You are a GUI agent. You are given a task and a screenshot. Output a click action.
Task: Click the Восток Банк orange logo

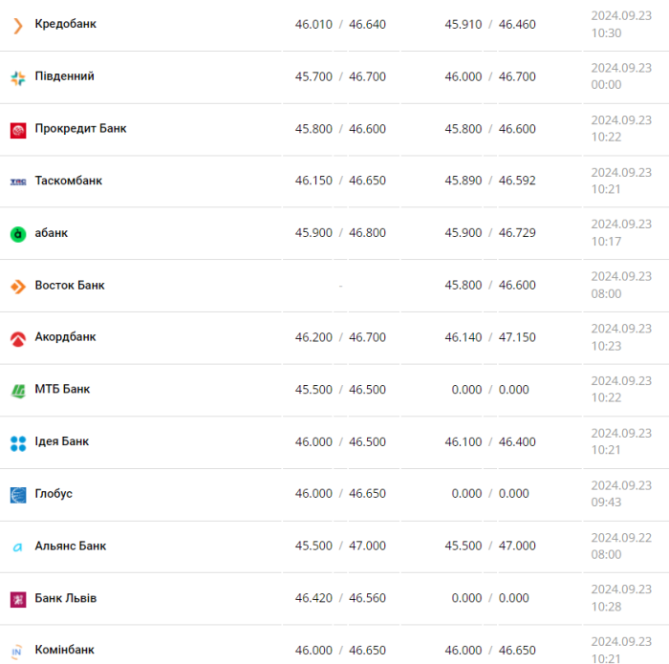click(x=17, y=286)
